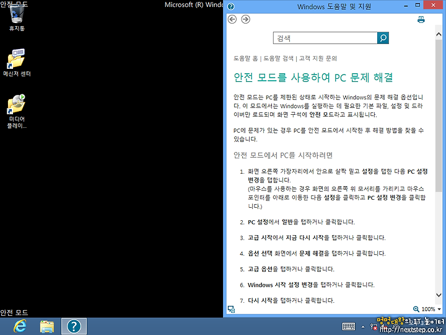Click the network status tray icon
The height and width of the screenshot is (335, 446).
374,326
